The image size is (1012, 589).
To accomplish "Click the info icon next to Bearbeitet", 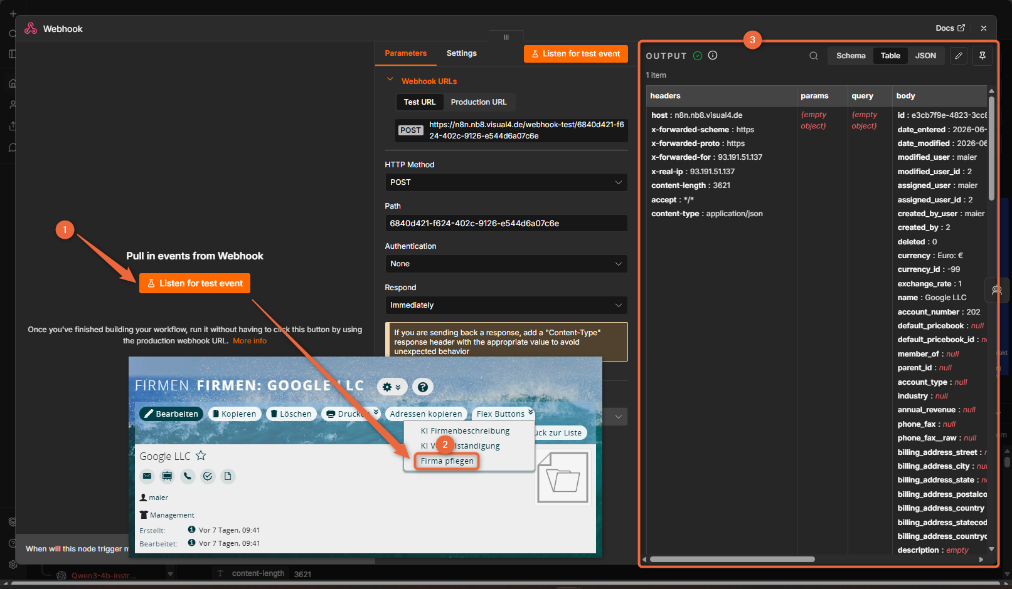I will [191, 543].
